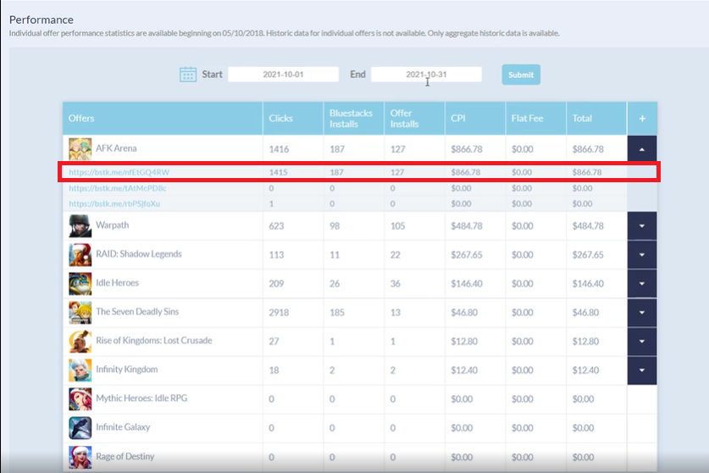The image size is (709, 473).
Task: Click AFK Arena clicks value 1416
Action: click(279, 149)
